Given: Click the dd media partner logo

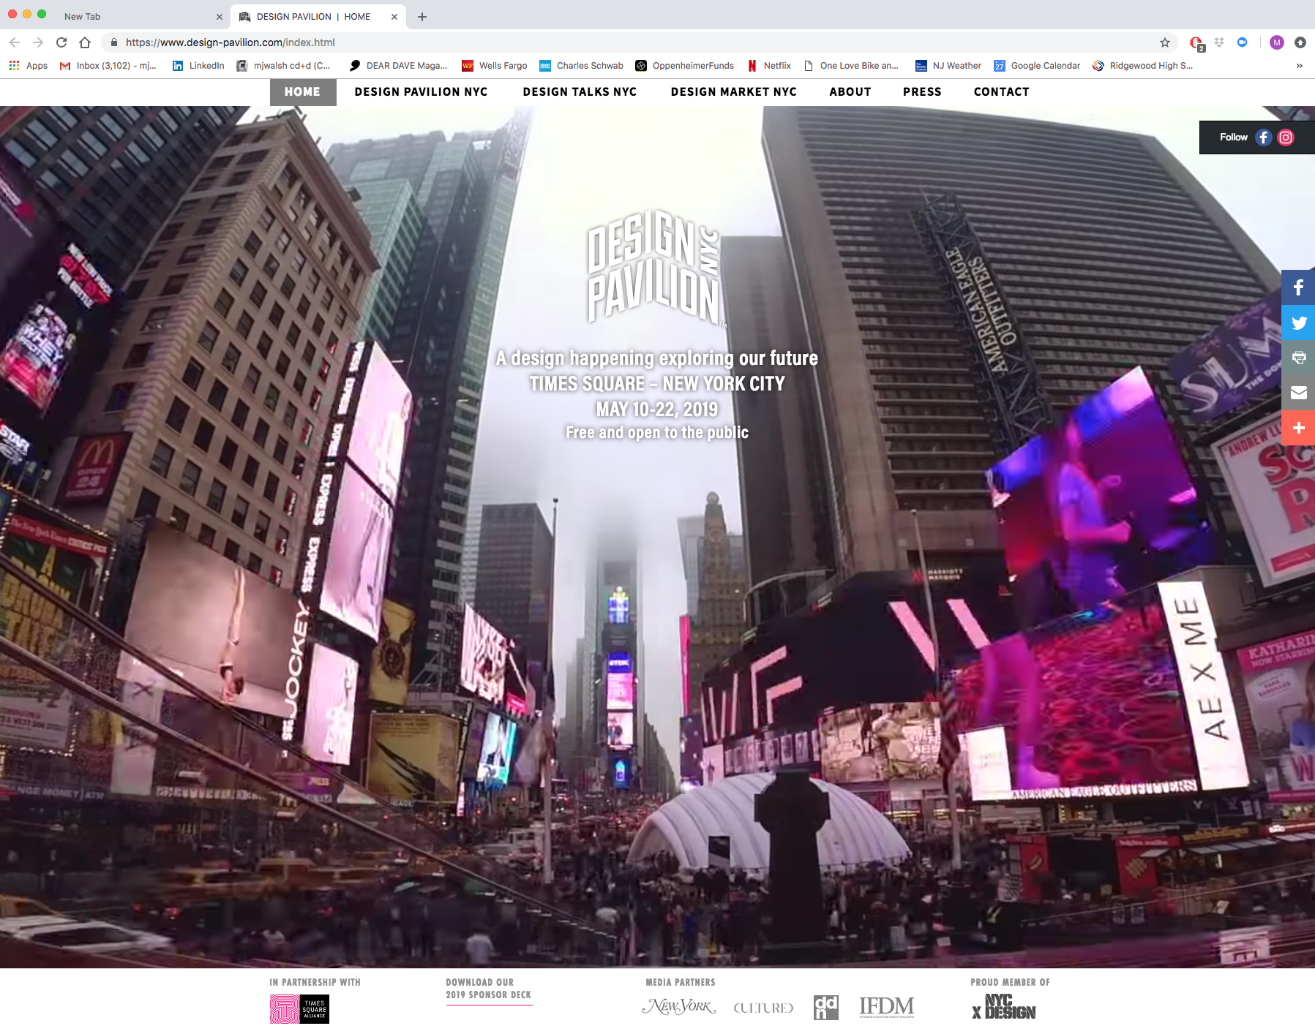Looking at the screenshot, I should coord(826,1008).
